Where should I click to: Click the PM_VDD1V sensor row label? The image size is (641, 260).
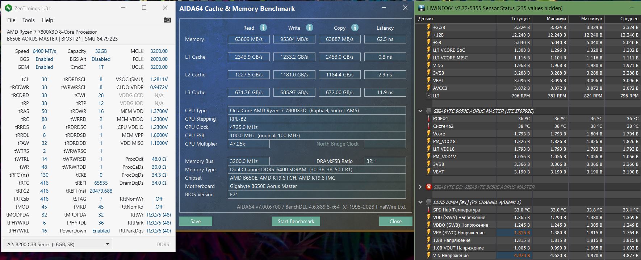444,156
